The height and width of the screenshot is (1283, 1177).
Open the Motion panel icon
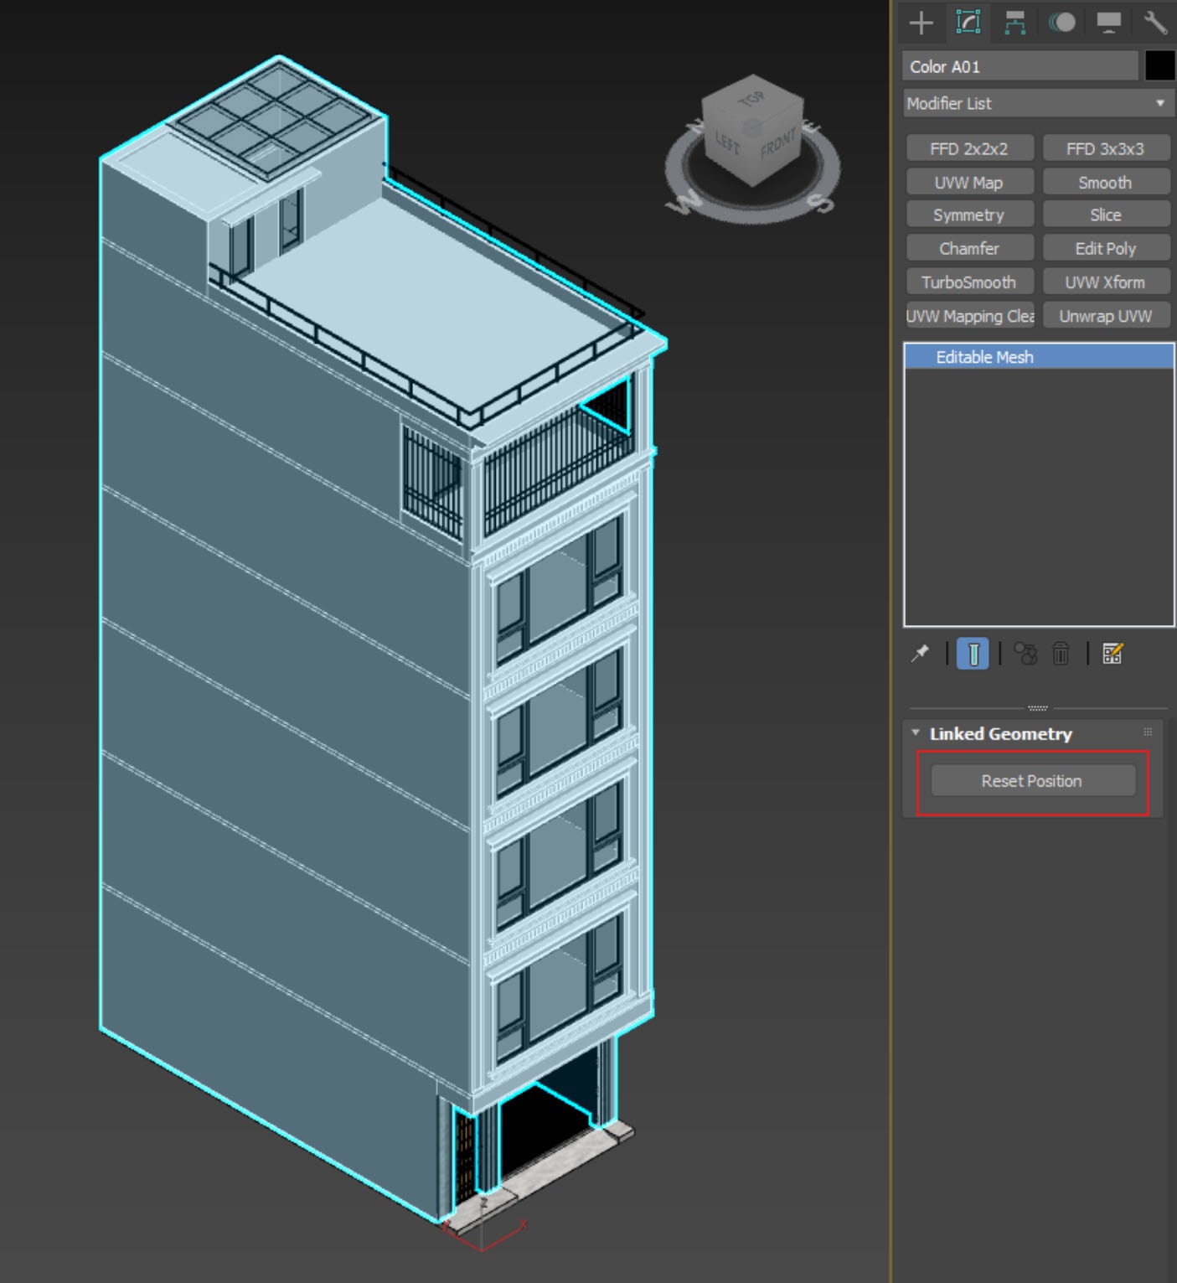(x=1062, y=23)
